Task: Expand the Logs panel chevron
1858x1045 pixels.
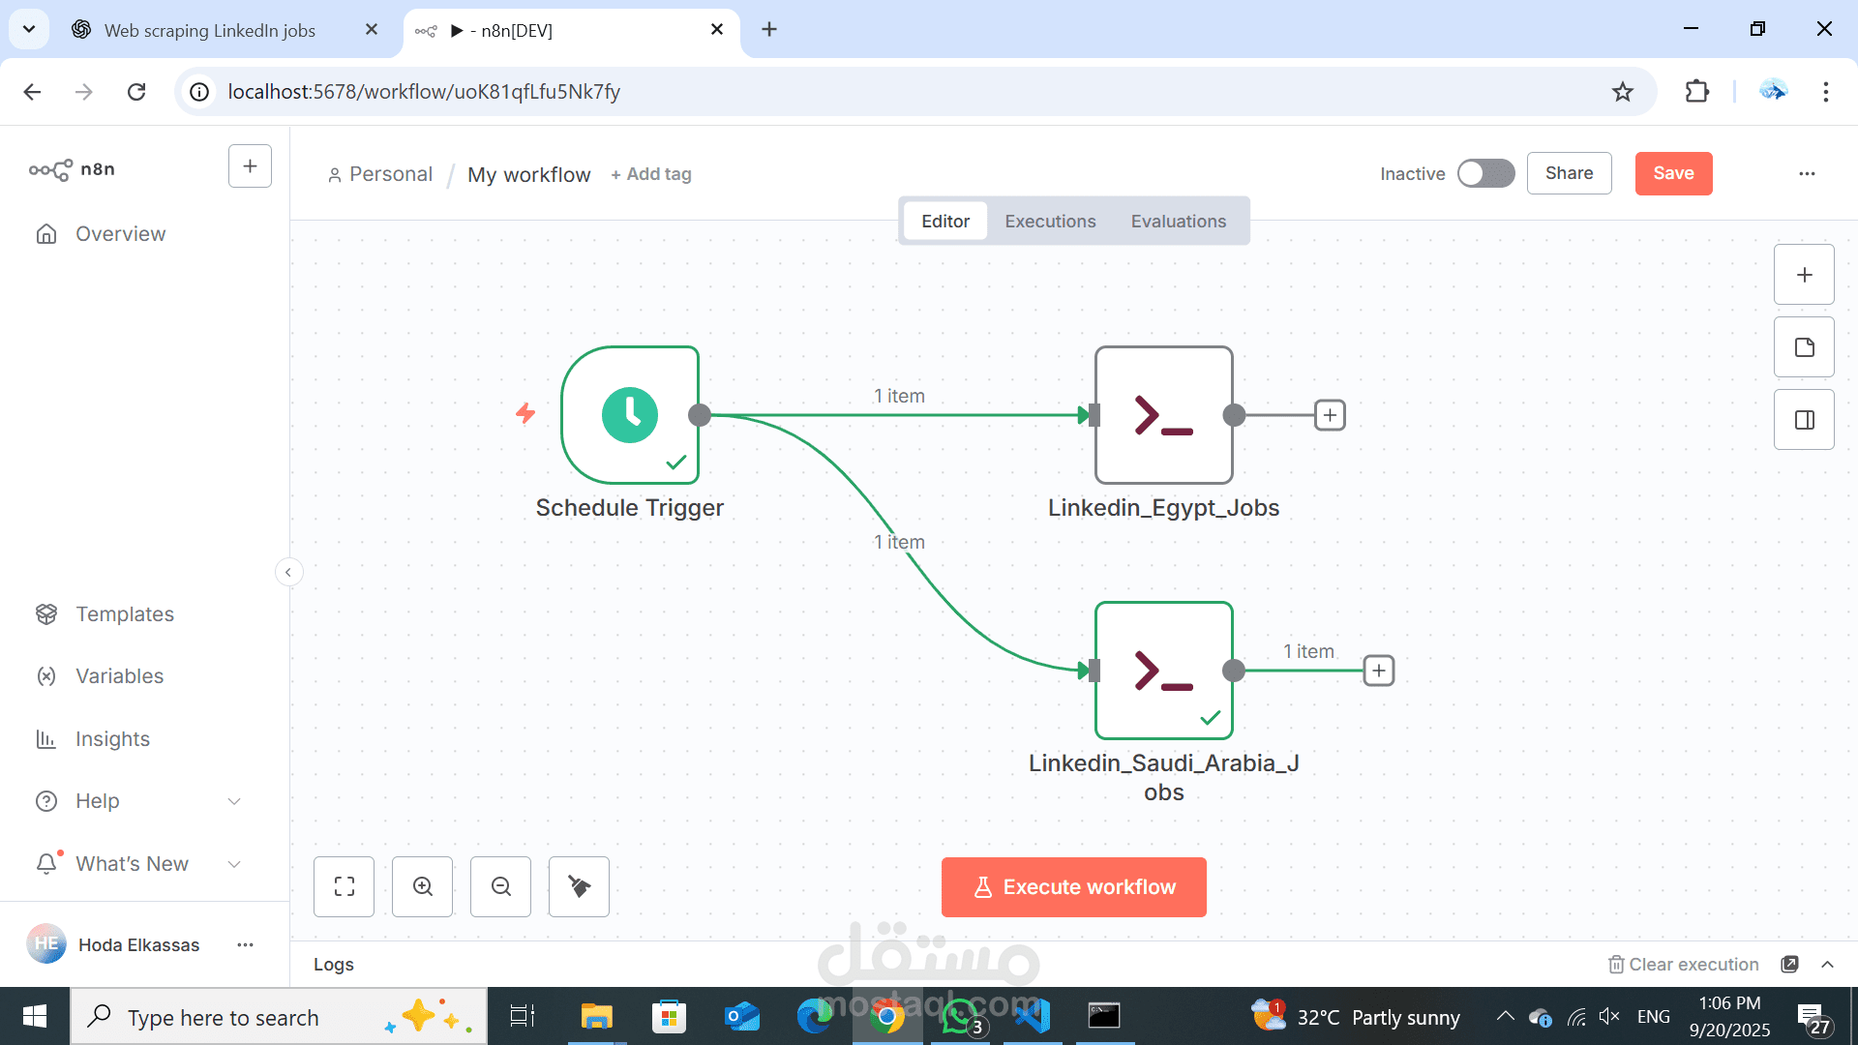Action: pyautogui.click(x=1827, y=965)
